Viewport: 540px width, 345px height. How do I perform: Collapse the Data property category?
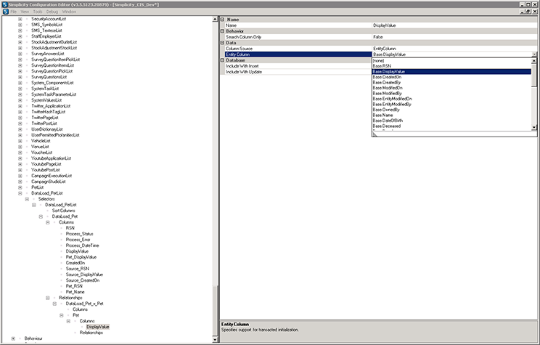[x=223, y=43]
